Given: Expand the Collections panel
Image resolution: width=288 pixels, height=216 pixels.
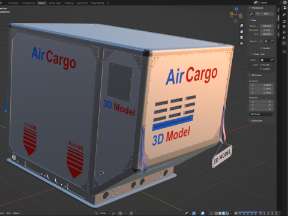Looking at the screenshot, I should pos(250,121).
